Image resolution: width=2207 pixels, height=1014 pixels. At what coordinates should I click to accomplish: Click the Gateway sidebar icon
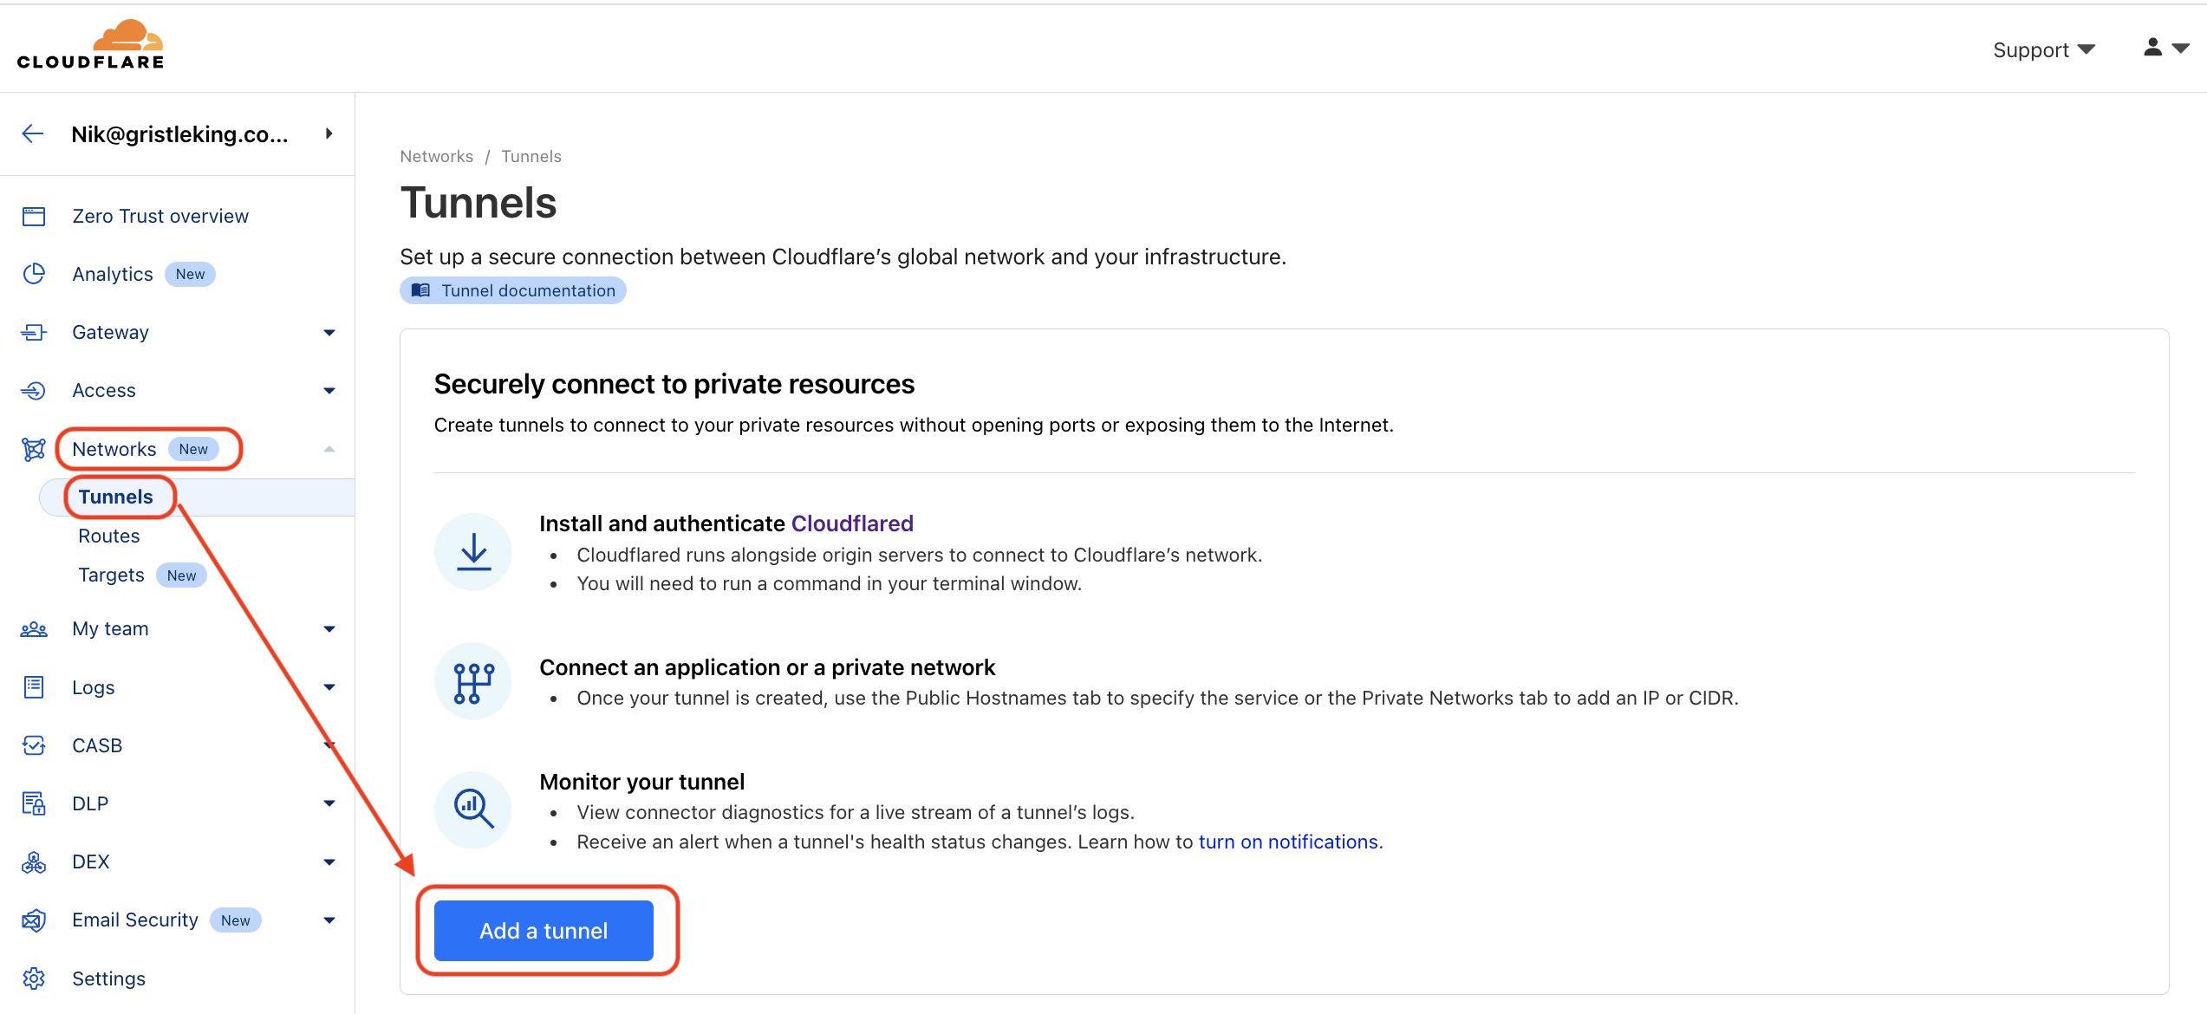click(x=34, y=332)
